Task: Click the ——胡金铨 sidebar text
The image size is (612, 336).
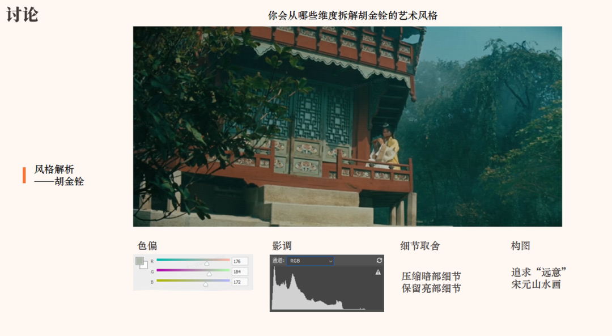Action: click(x=59, y=181)
